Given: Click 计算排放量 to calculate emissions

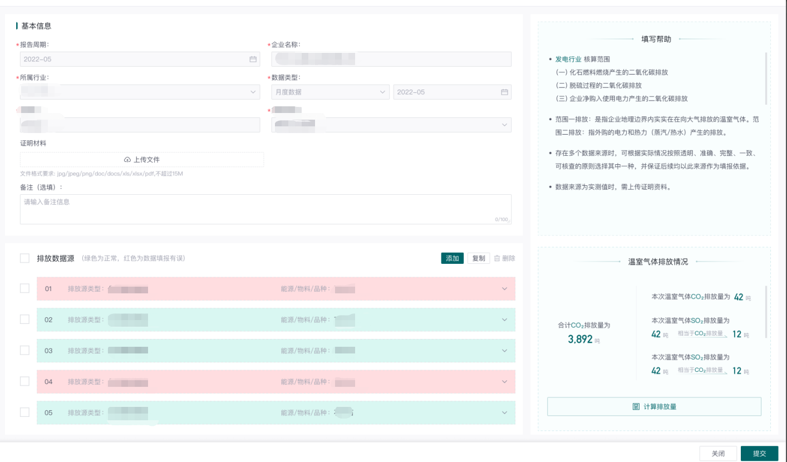Looking at the screenshot, I should coord(654,406).
